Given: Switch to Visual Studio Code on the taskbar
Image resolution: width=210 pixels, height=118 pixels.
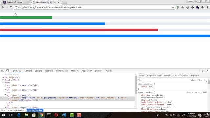Looking at the screenshot, I should (64, 115).
